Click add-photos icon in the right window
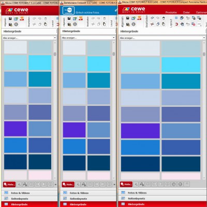The width and height of the screenshot is (207, 207). point(134,18)
